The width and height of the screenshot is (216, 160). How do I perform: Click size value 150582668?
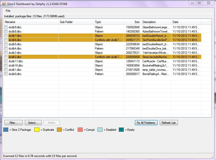(133, 27)
